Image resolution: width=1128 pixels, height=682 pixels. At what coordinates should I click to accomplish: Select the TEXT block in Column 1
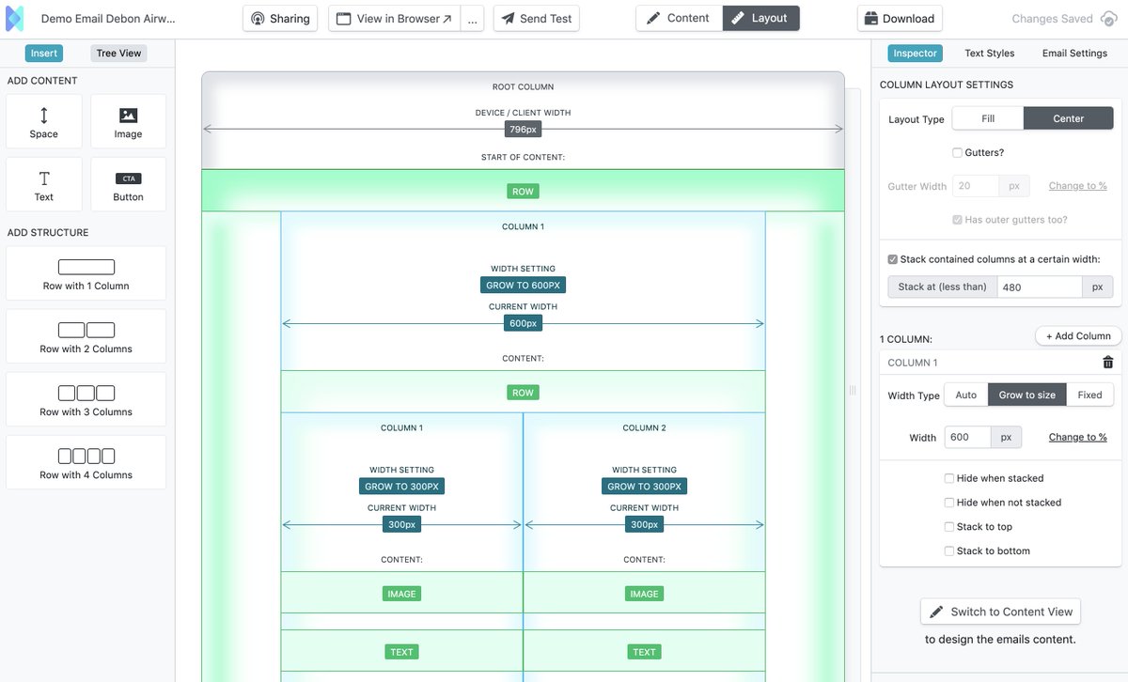point(401,652)
